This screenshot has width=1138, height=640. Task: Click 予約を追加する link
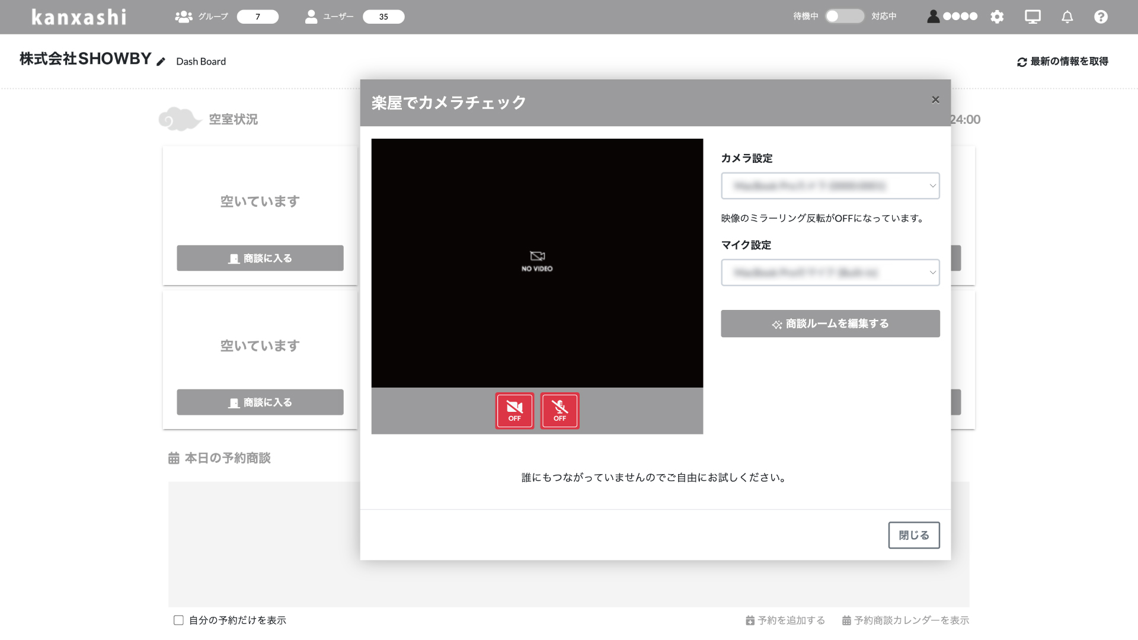tap(785, 620)
